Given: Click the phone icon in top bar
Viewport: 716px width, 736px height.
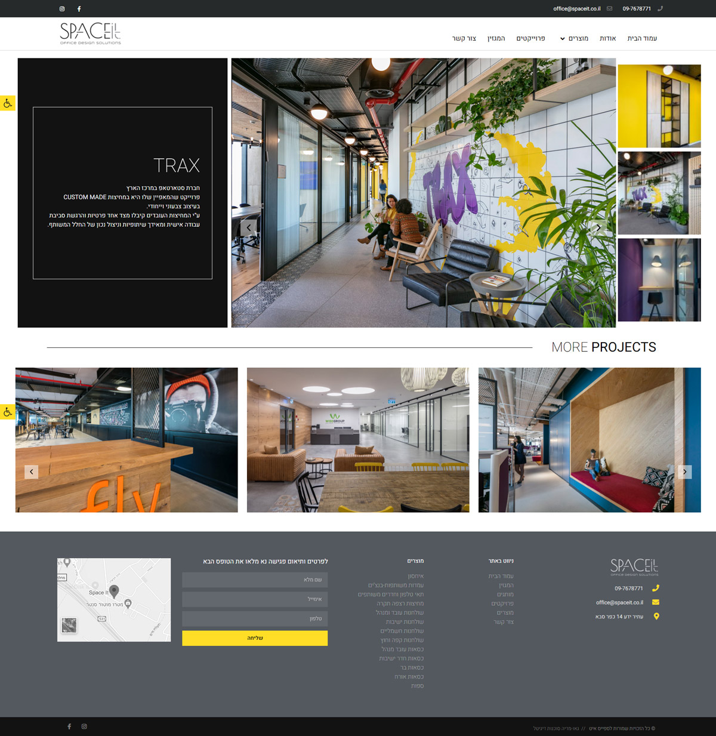Looking at the screenshot, I should [660, 9].
